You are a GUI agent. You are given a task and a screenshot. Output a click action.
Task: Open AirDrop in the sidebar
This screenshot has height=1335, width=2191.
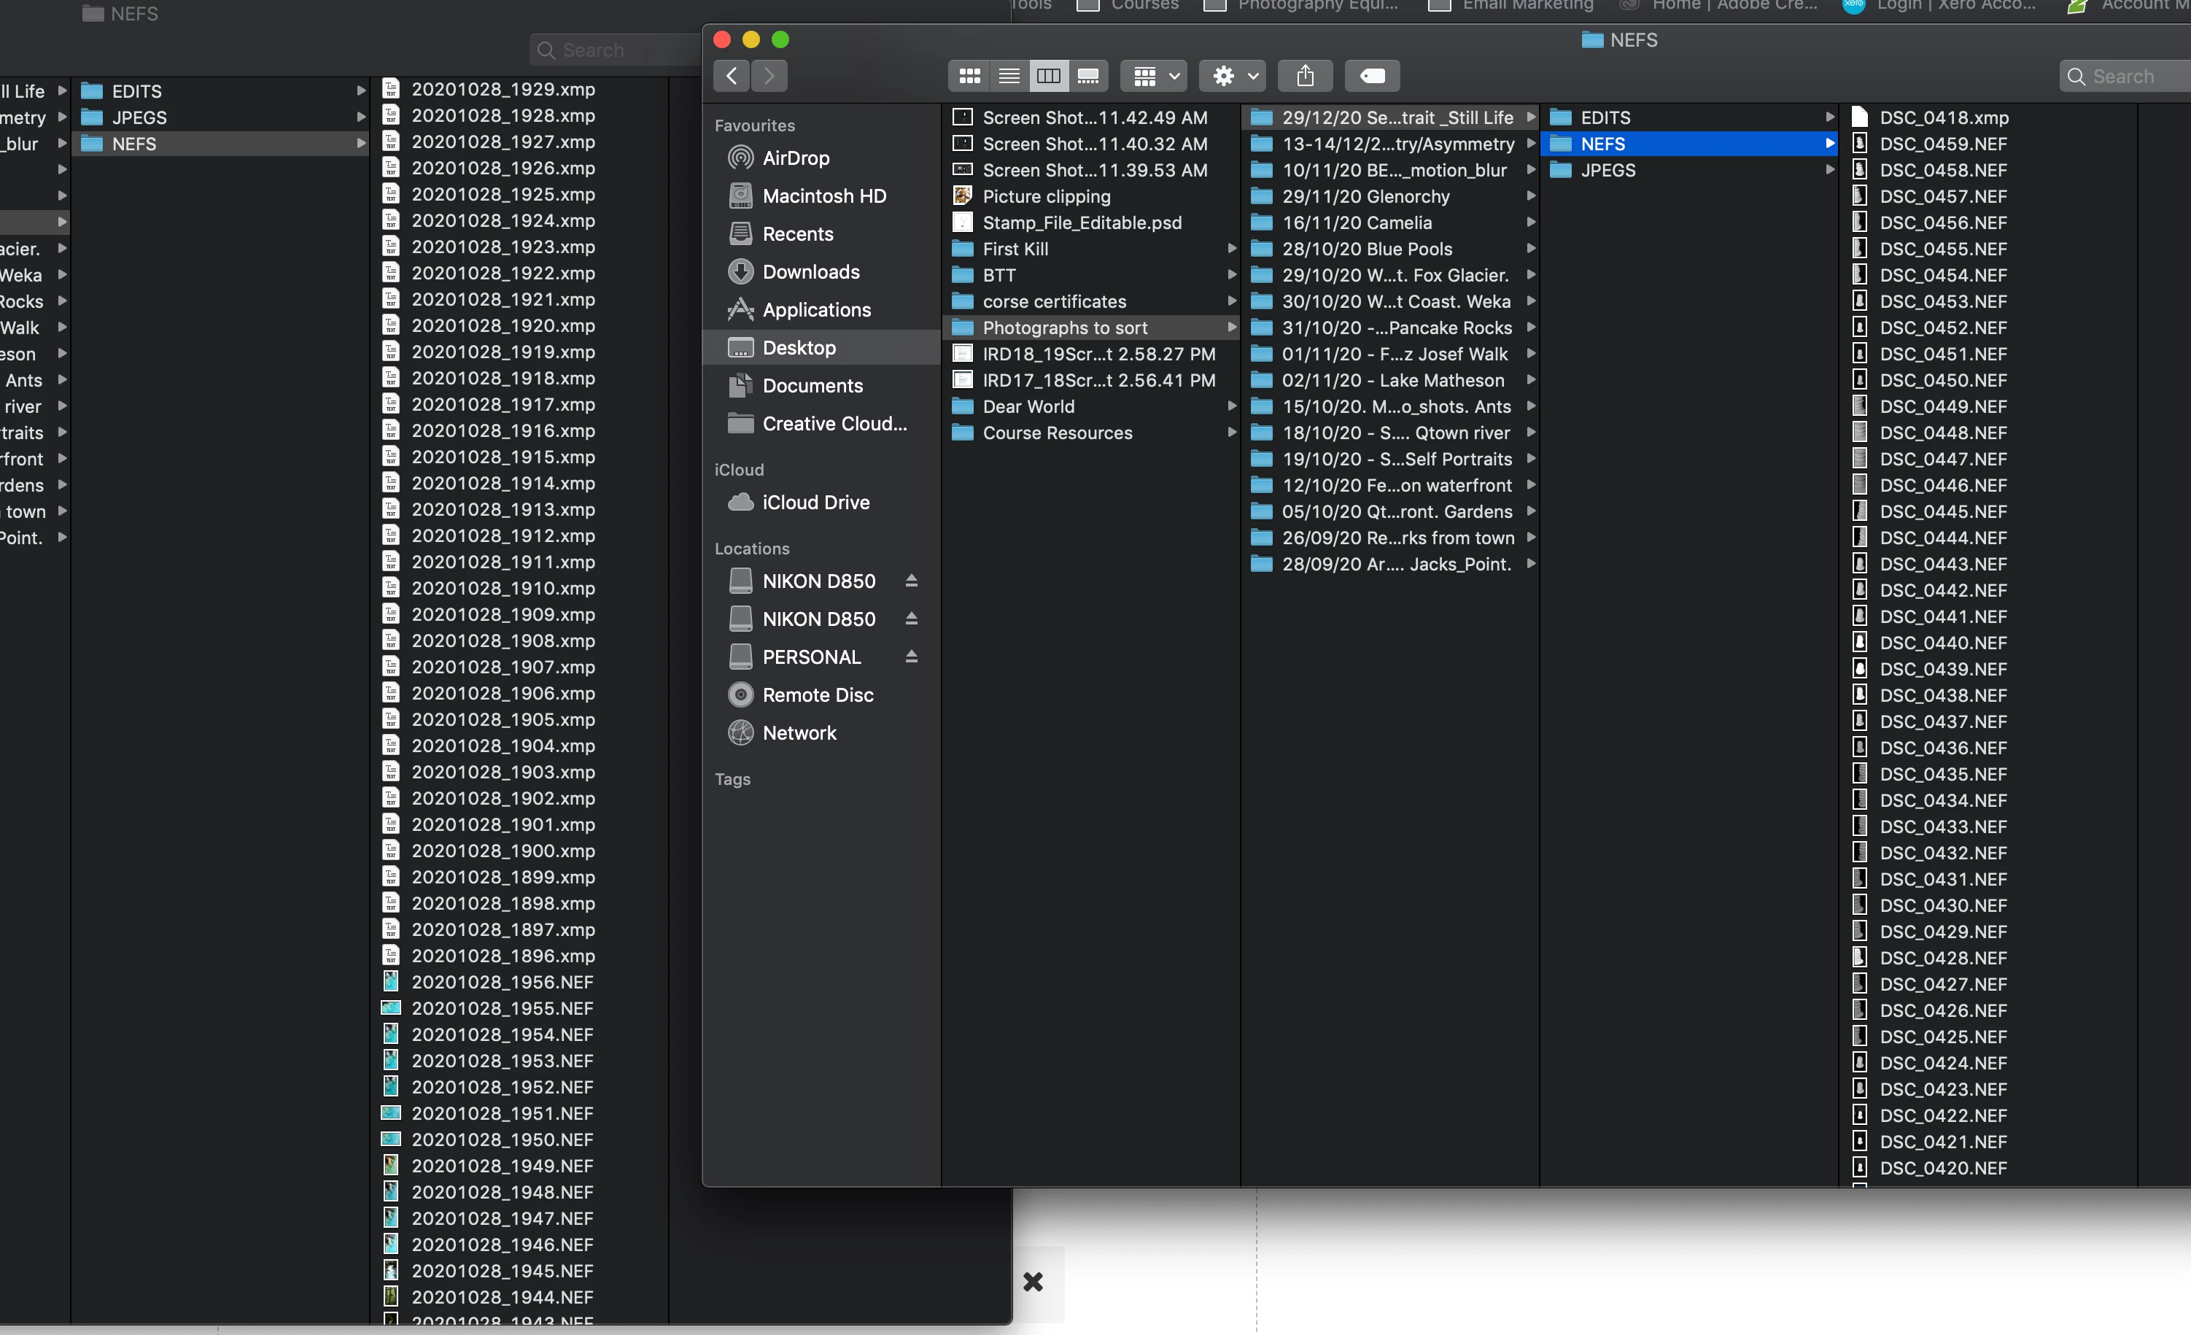(x=795, y=158)
